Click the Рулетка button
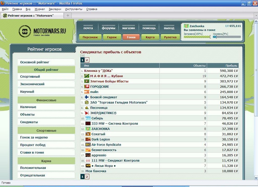The height and width of the screenshot is (187, 258). 170,37
